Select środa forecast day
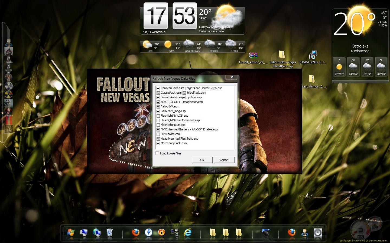390x243 pixels. click(235, 46)
